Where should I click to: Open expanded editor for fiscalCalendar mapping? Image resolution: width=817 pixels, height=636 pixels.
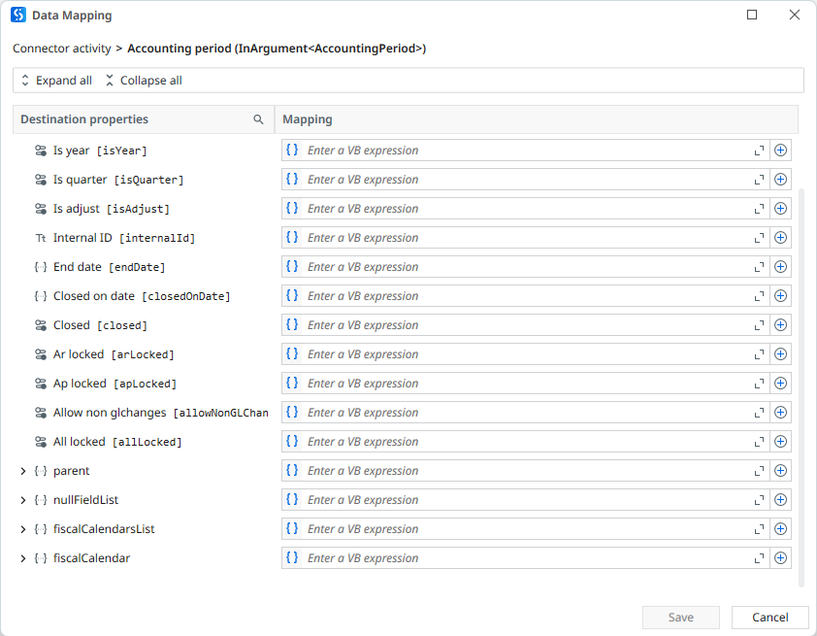point(759,558)
